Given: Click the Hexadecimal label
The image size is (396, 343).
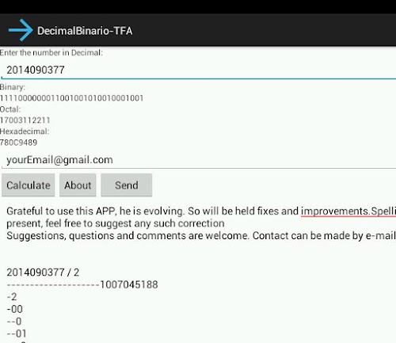Looking at the screenshot, I should point(25,131).
